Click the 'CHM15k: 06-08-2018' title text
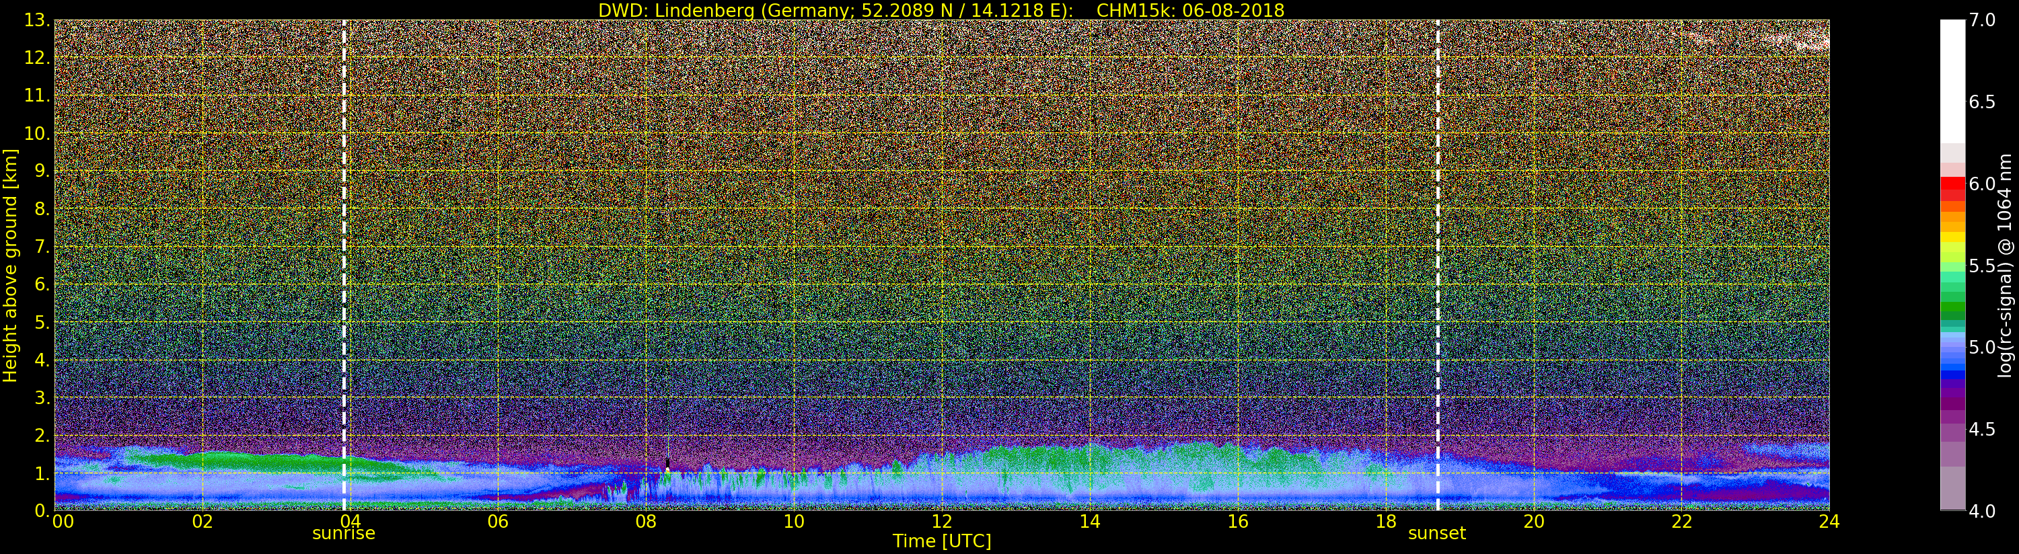The width and height of the screenshot is (2019, 554). [1191, 10]
